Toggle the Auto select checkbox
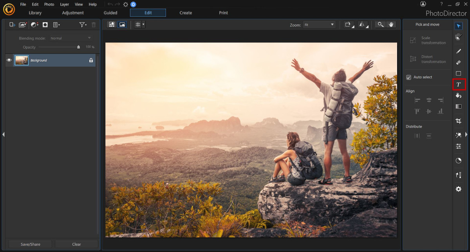This screenshot has height=252, width=470. [x=409, y=77]
